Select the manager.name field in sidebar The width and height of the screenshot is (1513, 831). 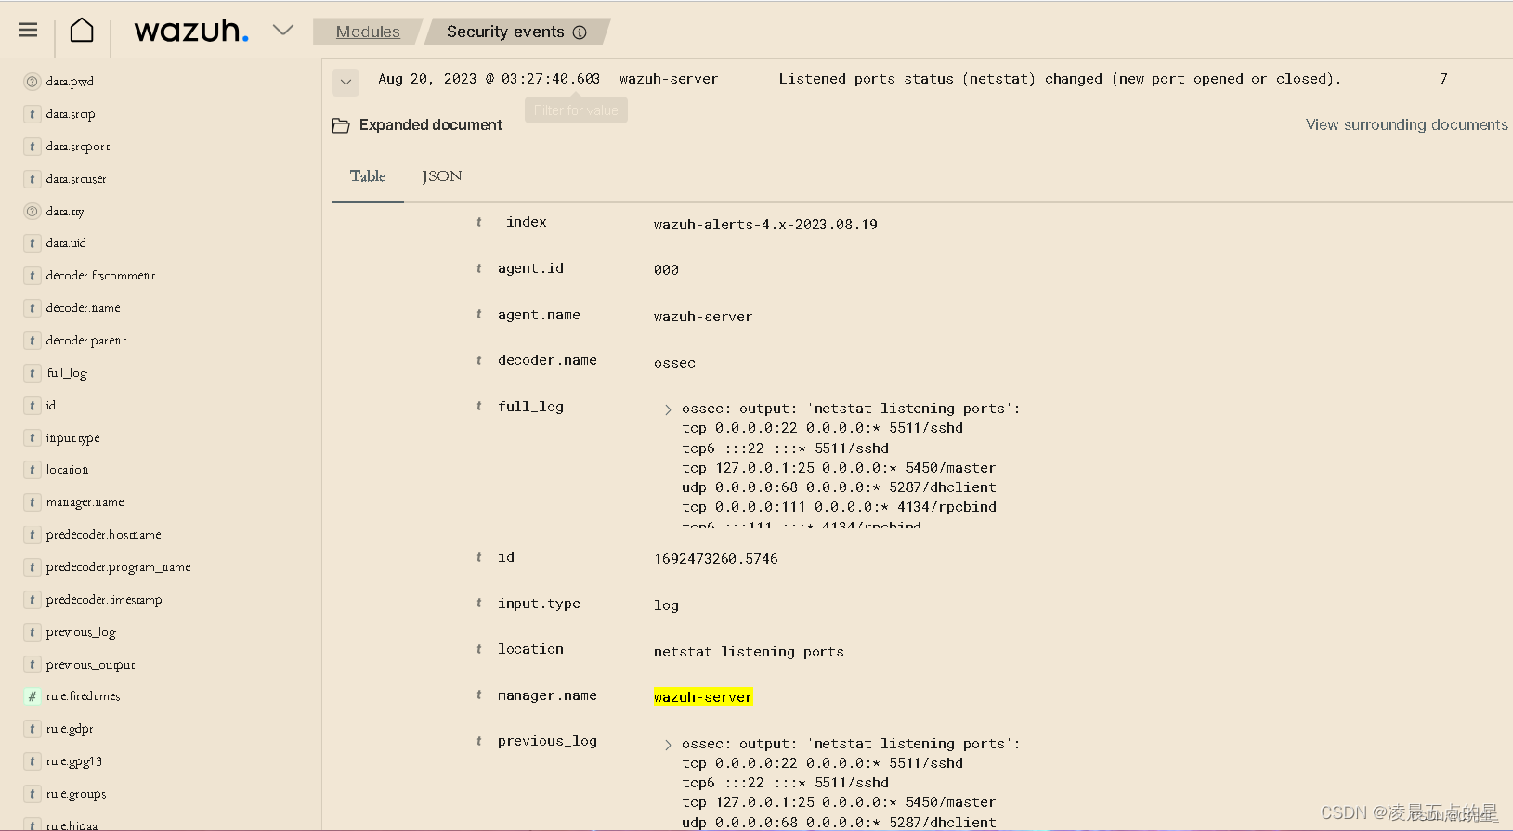[x=85, y=502]
